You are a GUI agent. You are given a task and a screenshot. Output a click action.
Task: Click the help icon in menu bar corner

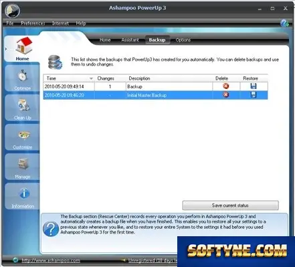pos(284,23)
